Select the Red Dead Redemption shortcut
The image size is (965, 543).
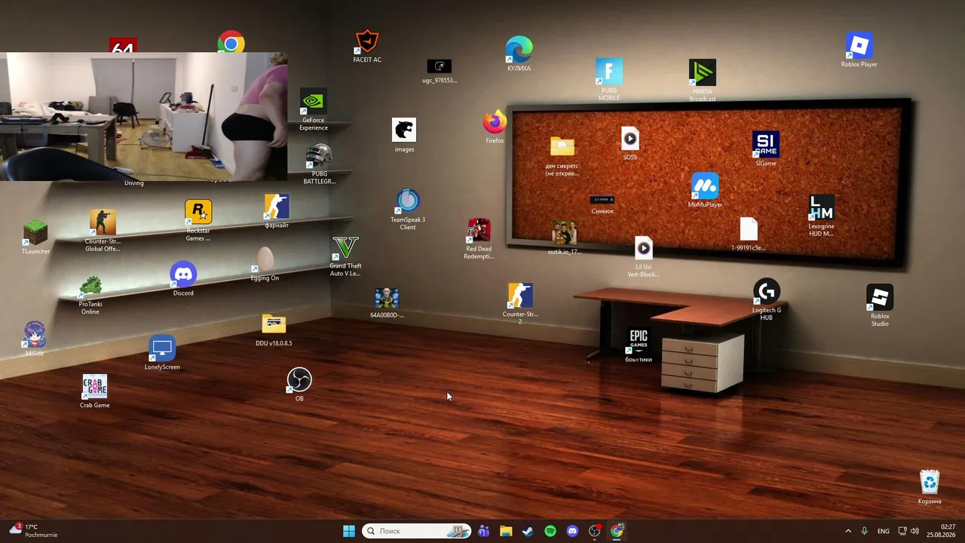pyautogui.click(x=479, y=238)
